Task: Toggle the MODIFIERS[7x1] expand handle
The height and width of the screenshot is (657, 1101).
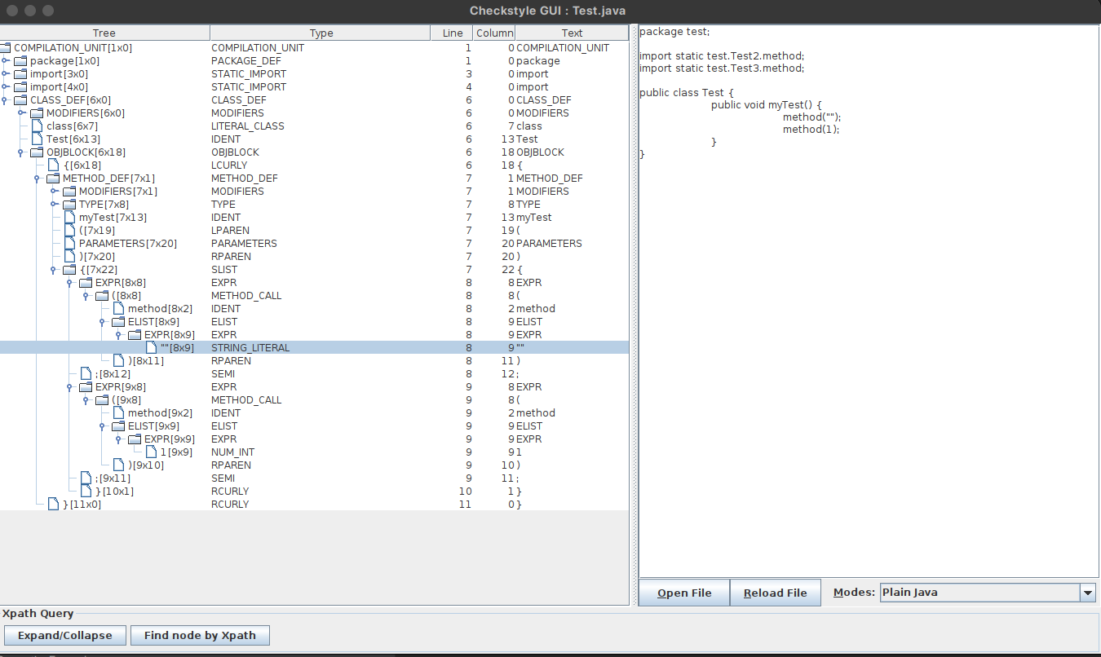Action: click(52, 191)
